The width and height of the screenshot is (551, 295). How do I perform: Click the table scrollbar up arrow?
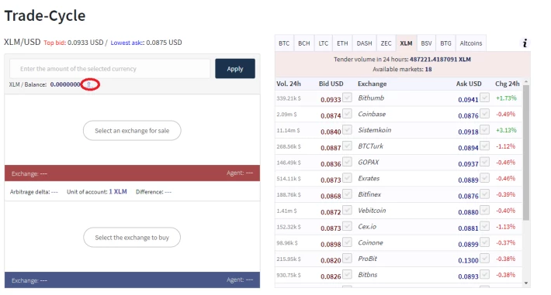(526, 81)
